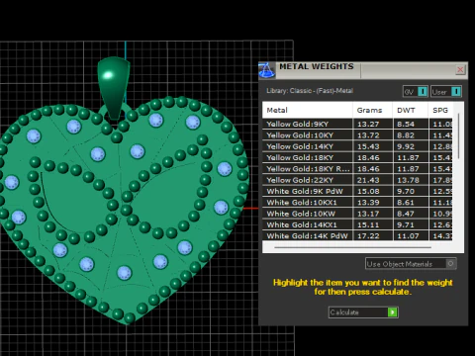Click the Metal Weights scale icon
The width and height of the screenshot is (475, 356).
(267, 70)
